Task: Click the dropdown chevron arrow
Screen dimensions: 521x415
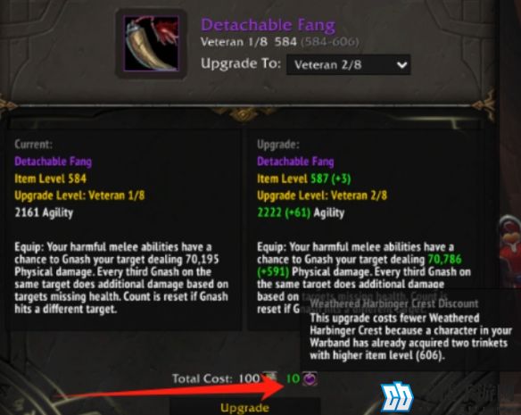Action: tap(401, 65)
